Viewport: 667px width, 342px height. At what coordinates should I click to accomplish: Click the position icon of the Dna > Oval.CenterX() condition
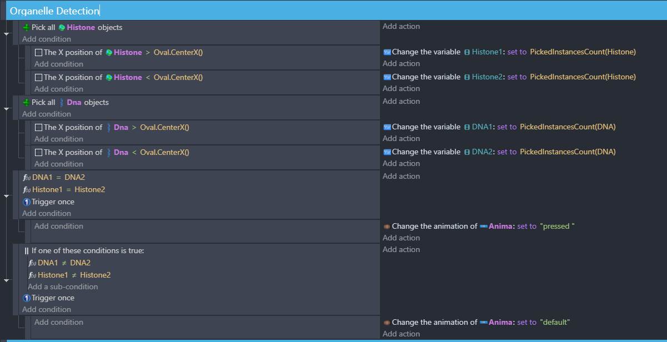point(38,127)
